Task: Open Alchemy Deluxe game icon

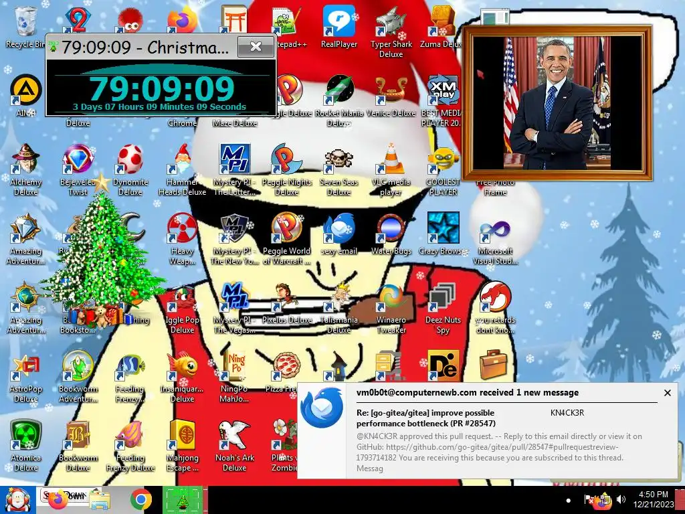Action: [x=26, y=169]
